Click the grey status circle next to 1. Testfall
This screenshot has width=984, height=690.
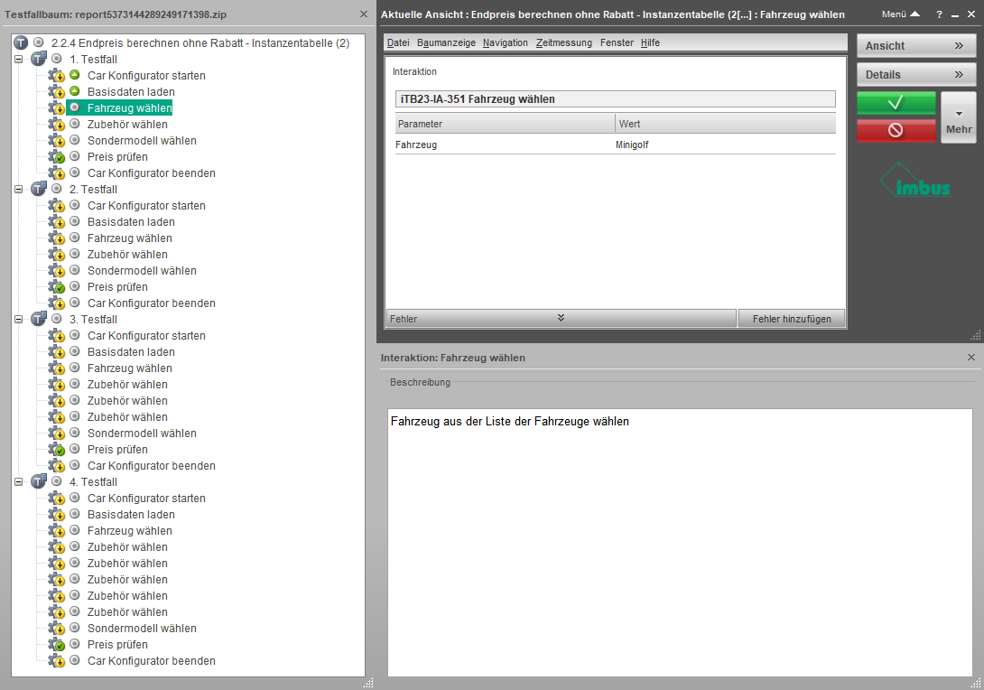point(57,60)
